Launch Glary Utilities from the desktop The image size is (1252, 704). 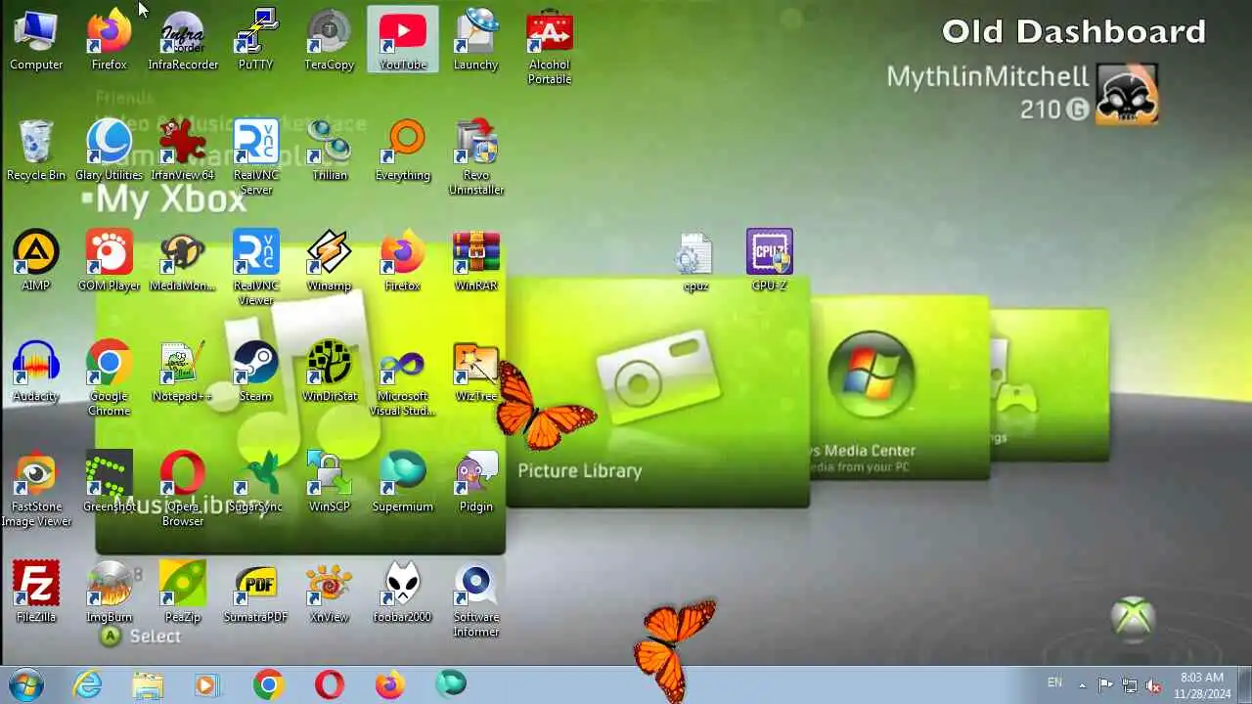coord(110,152)
